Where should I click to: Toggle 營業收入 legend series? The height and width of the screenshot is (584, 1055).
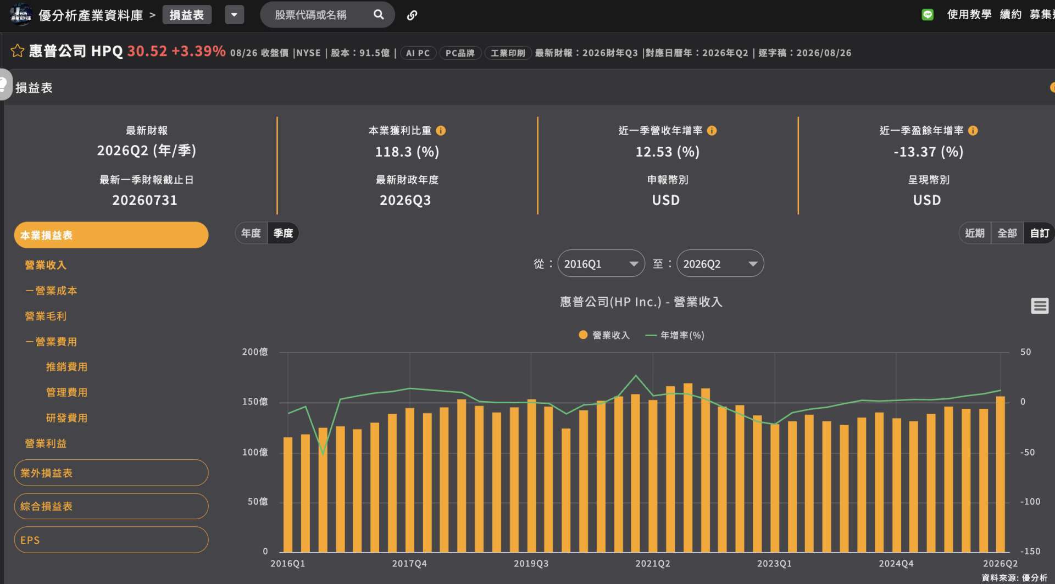click(x=604, y=335)
